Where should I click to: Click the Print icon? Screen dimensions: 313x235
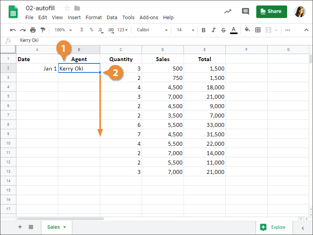[33, 30]
